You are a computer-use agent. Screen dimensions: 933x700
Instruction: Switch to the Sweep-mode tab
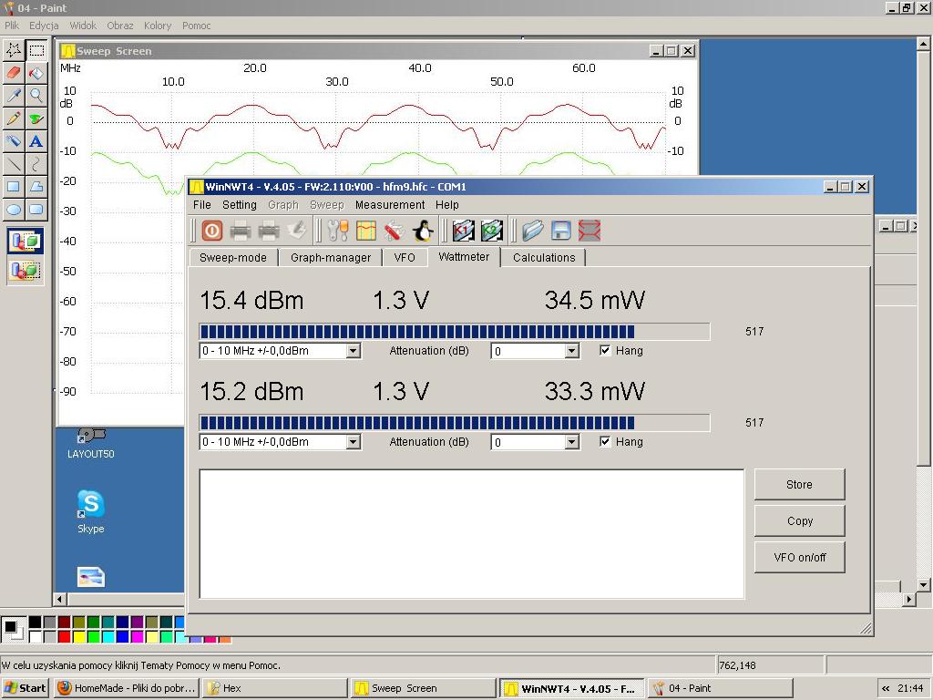pyautogui.click(x=233, y=258)
